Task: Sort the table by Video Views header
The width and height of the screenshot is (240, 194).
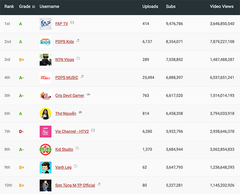Action: pos(222,7)
